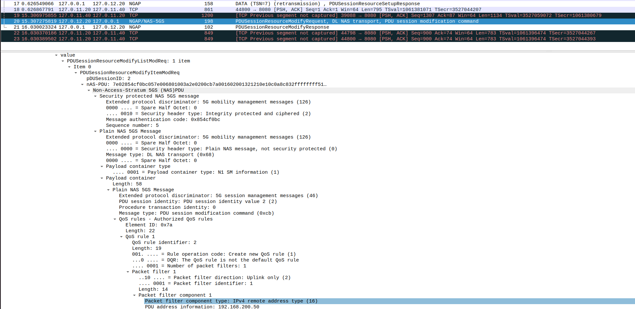Collapse the "Item 0" subtree
The image size is (635, 309).
click(69, 67)
